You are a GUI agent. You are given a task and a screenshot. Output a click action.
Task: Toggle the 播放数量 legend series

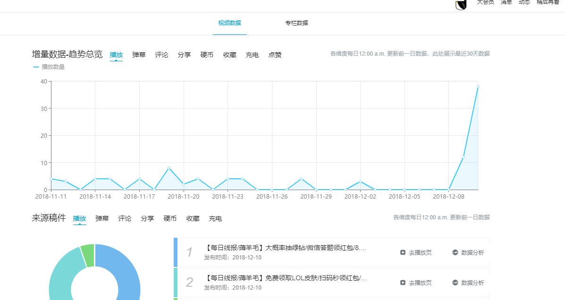[x=49, y=67]
